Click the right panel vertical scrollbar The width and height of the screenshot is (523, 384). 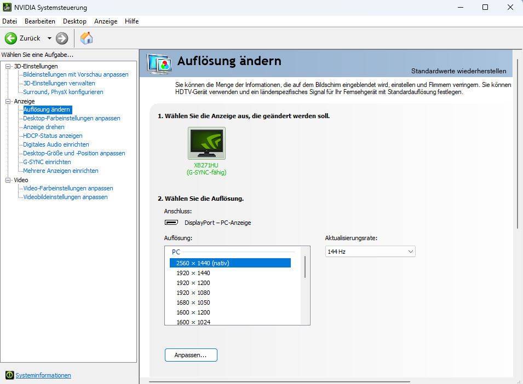[518, 144]
